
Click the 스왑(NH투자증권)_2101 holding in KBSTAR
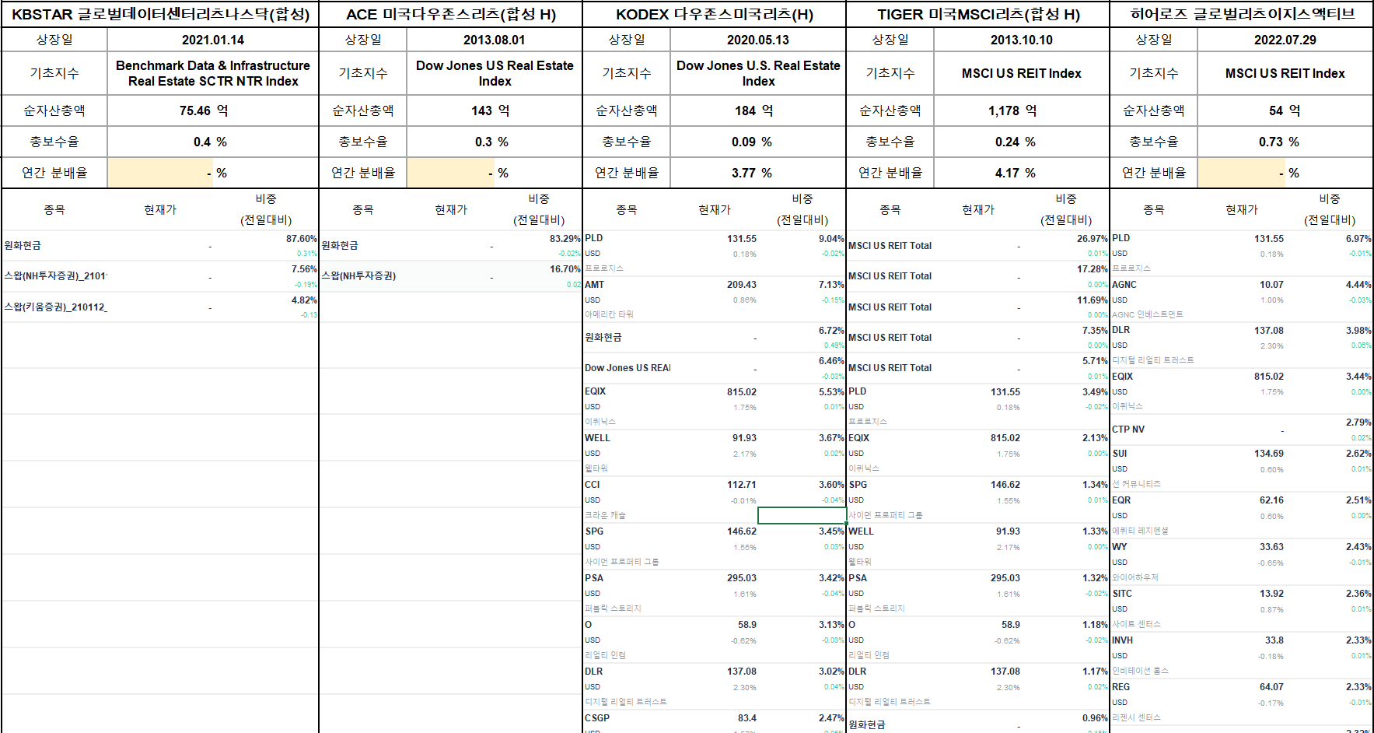(55, 276)
